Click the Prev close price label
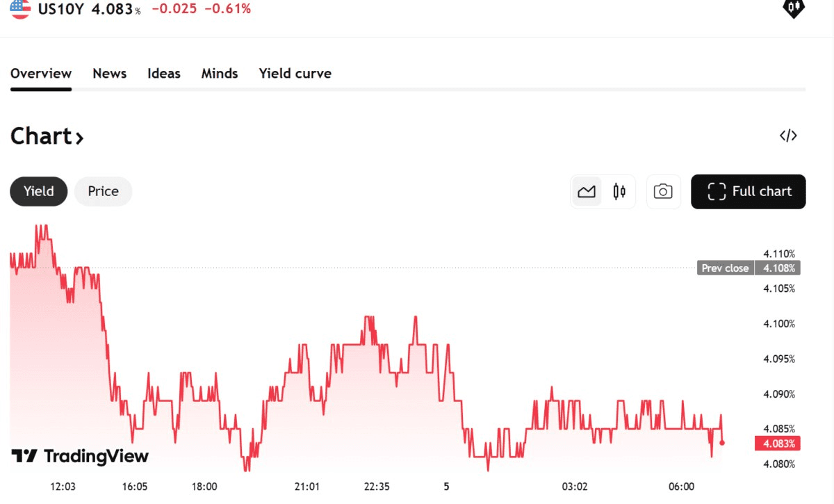 click(x=726, y=268)
